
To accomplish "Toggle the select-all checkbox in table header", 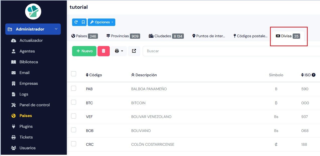I will coord(74,74).
